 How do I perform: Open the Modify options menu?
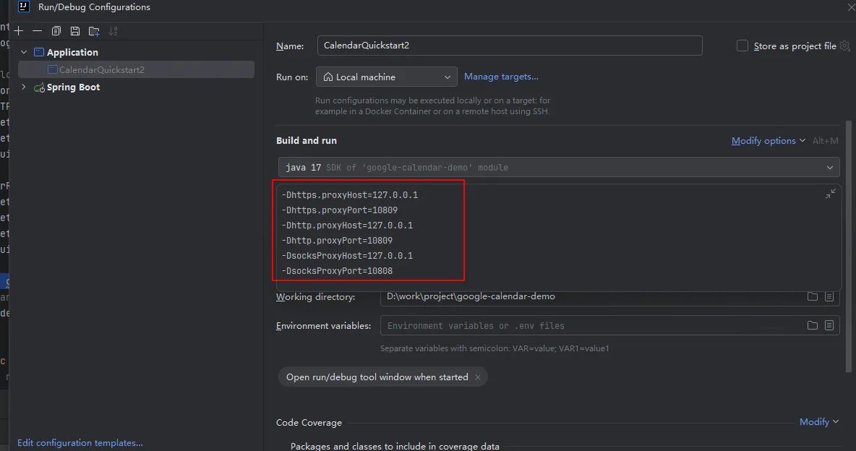coord(768,141)
